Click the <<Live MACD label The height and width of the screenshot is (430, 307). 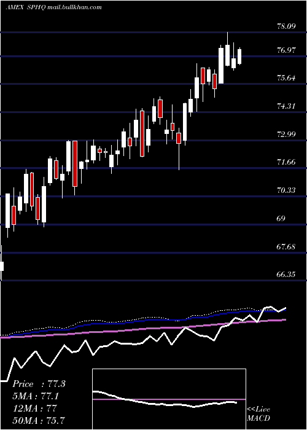coord(258,413)
